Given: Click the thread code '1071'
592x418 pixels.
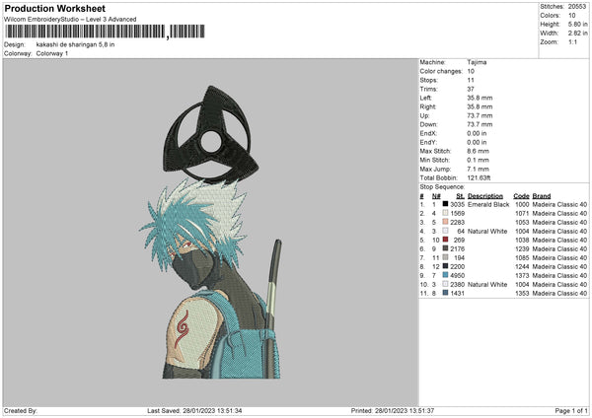Looking at the screenshot, I should [x=522, y=214].
